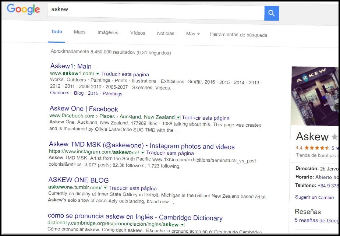Click the blue magnifying glass search button
This screenshot has height=236, width=340.
click(272, 13)
